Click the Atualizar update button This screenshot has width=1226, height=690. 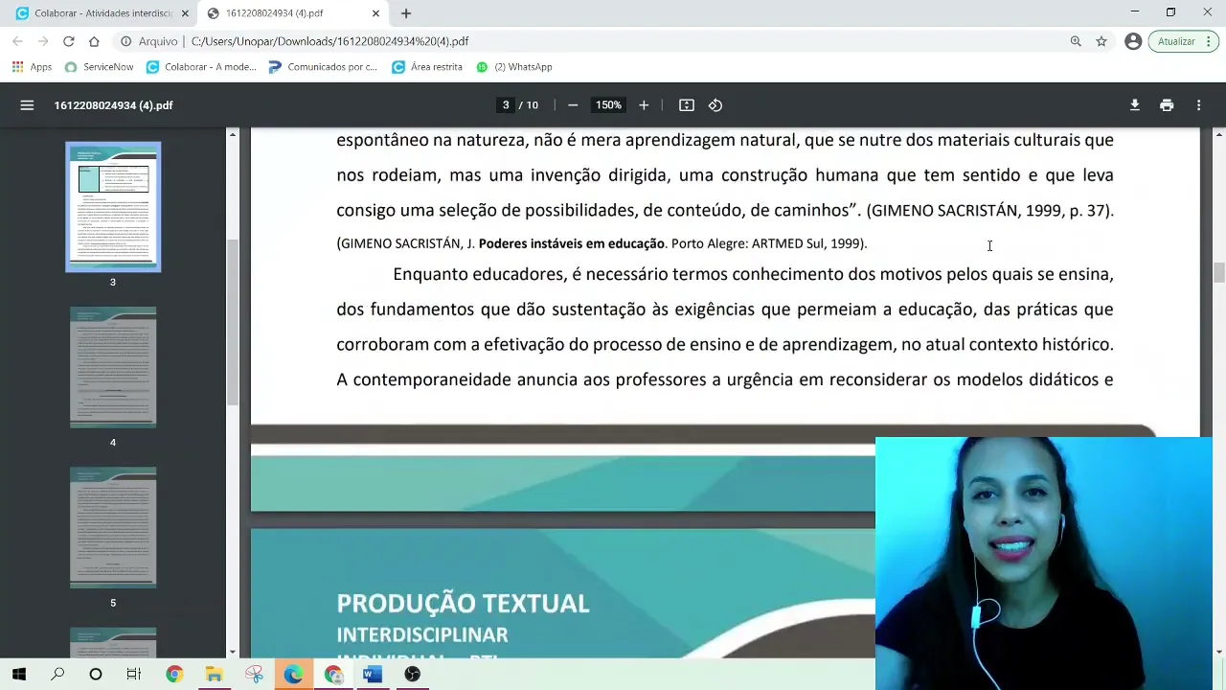tap(1176, 41)
